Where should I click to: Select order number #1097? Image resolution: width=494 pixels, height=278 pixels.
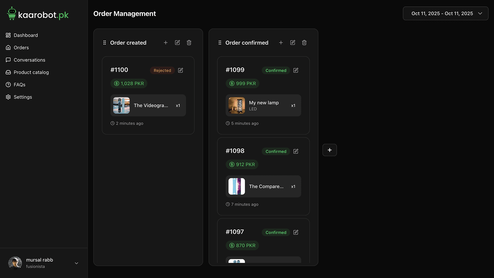[235, 232]
